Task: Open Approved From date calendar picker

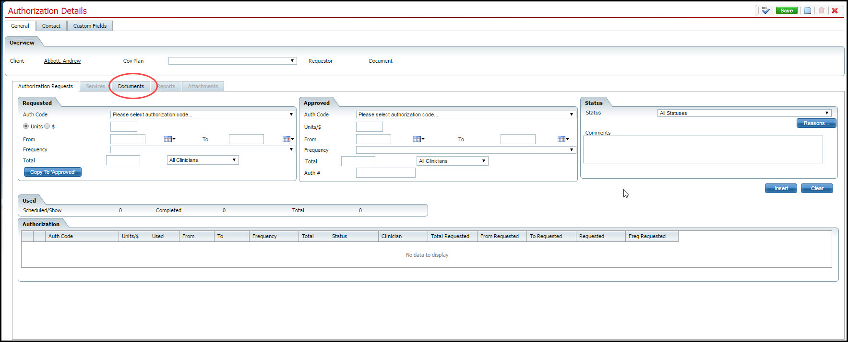Action: click(x=418, y=139)
